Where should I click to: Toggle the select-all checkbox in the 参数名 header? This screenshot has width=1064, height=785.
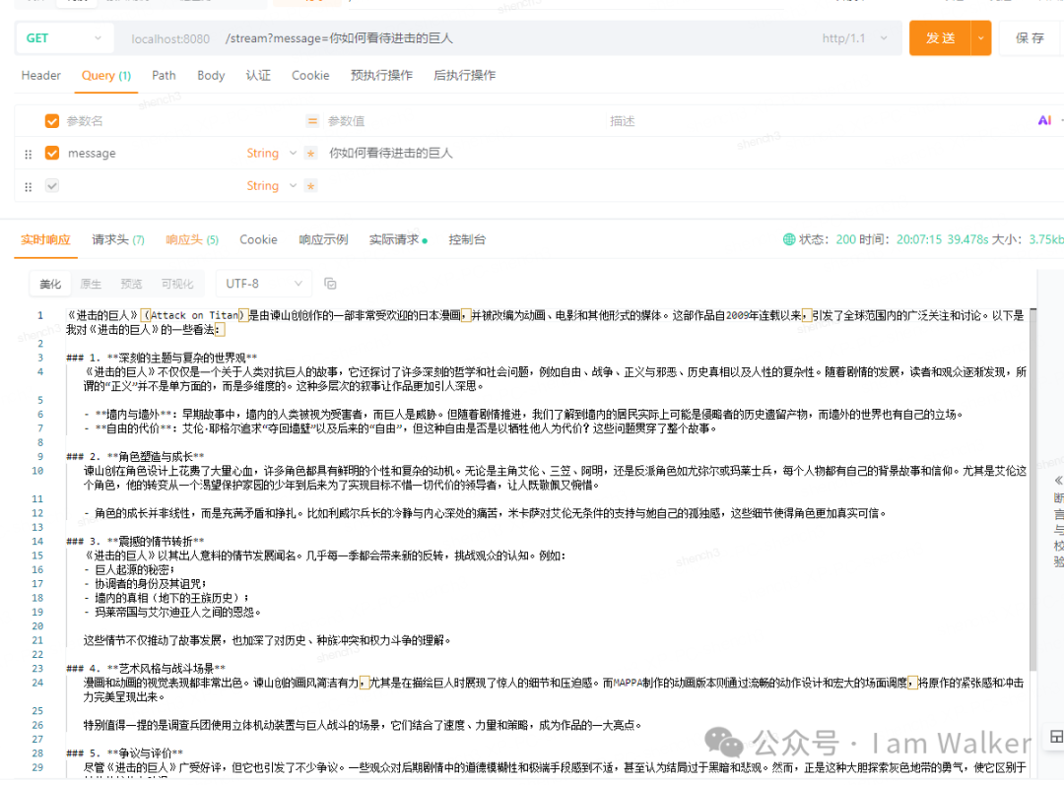[51, 120]
